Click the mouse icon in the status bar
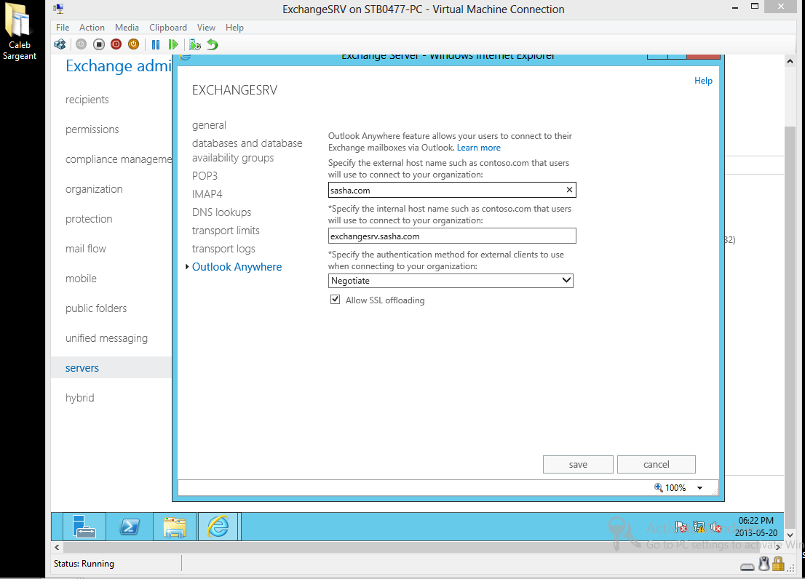The height and width of the screenshot is (579, 805). click(764, 564)
